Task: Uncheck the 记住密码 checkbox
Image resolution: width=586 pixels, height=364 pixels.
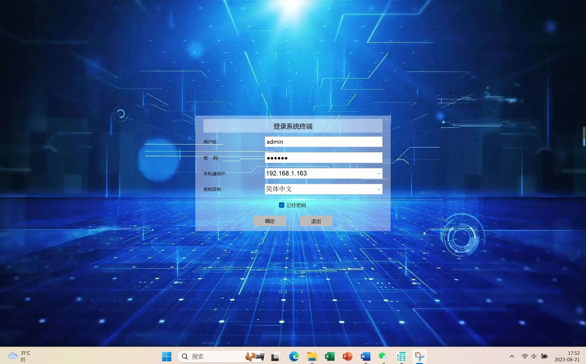Action: point(282,205)
